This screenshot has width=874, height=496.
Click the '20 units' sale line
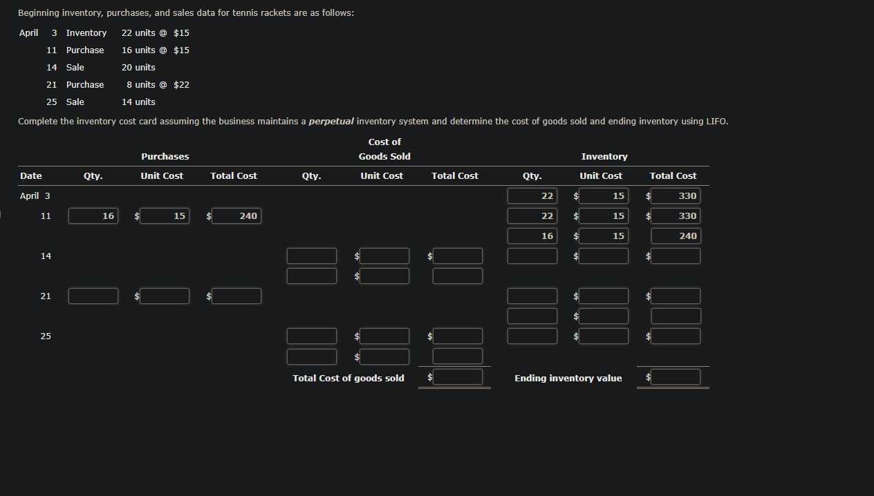[x=138, y=68]
